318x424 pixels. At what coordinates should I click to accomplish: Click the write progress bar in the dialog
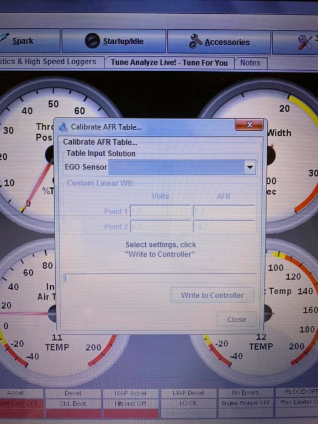point(160,278)
